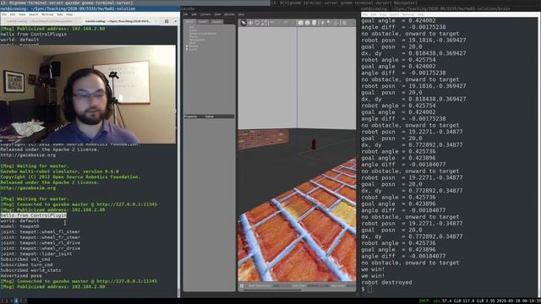Switch to the second tab in left terminal
This screenshot has height=304, width=541.
coord(120,21)
